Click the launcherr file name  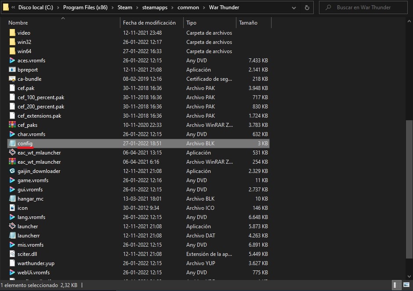[29, 236]
